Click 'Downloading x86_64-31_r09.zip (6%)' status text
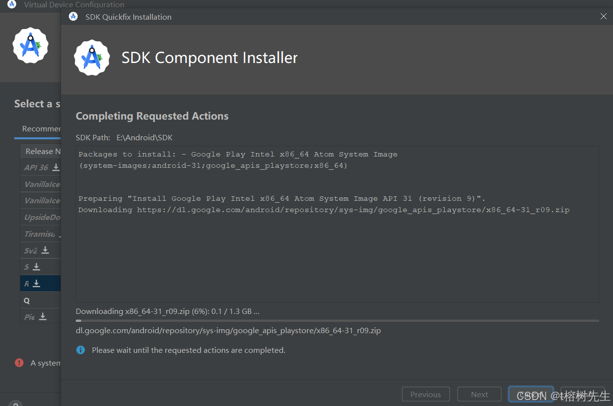Image resolution: width=613 pixels, height=406 pixels. point(167,311)
